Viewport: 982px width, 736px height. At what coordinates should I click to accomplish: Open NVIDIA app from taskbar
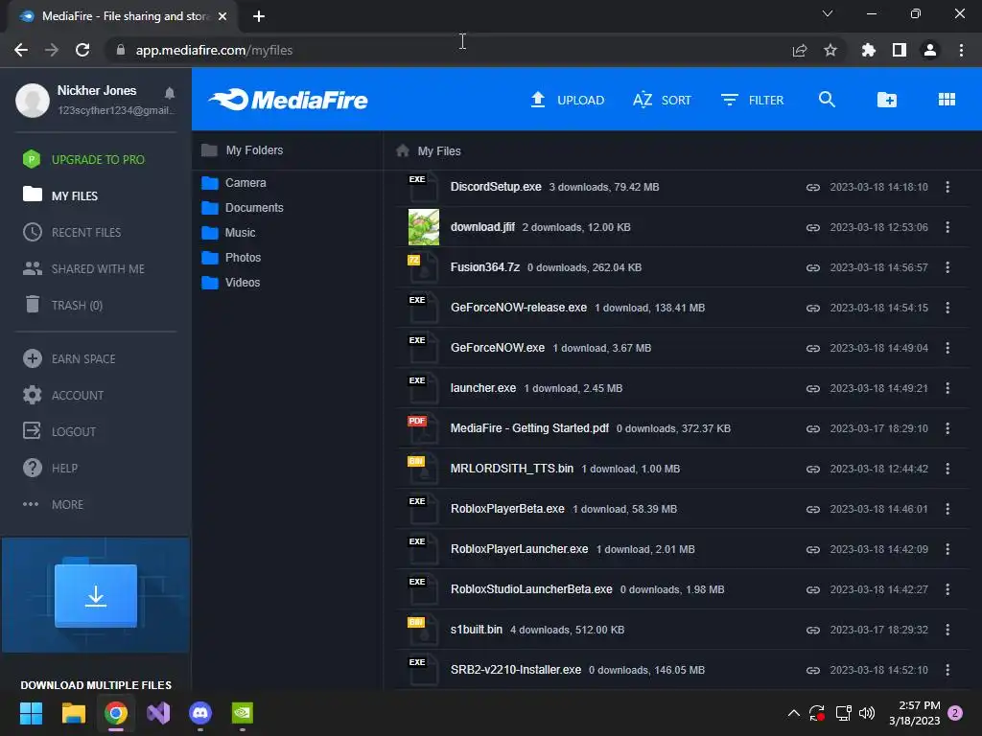coord(243,713)
